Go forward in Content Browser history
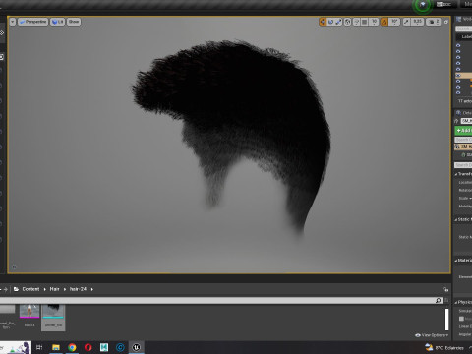 [5, 289]
